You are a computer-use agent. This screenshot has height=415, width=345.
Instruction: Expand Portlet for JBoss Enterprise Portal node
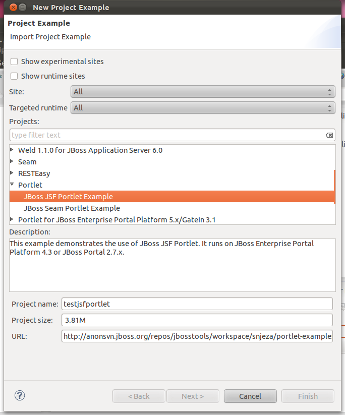tap(12, 219)
